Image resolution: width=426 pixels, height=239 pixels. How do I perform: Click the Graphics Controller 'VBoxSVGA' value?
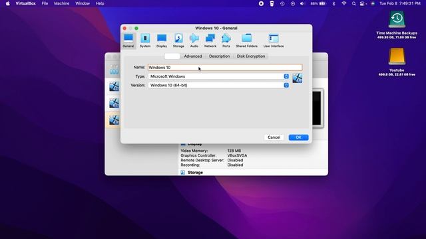tap(237, 155)
